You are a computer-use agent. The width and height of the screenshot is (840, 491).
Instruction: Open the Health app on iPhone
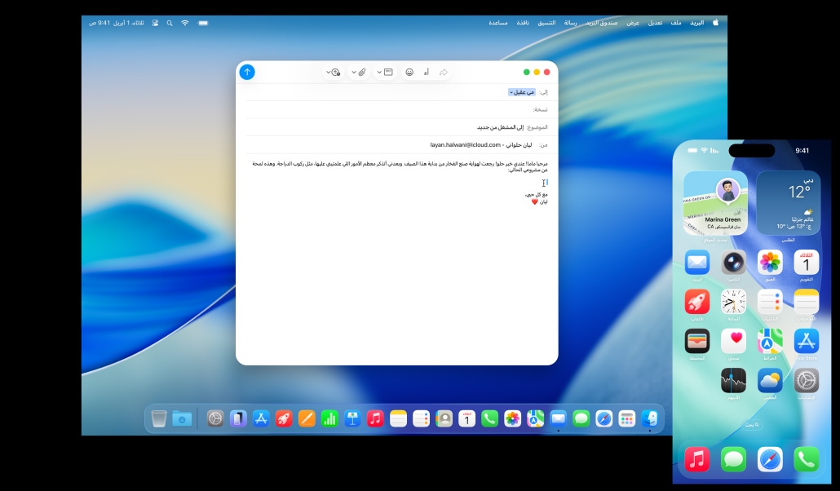733,341
